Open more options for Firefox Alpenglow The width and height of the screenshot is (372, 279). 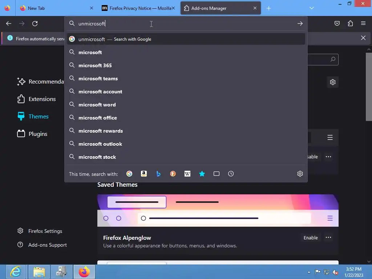tap(328, 238)
